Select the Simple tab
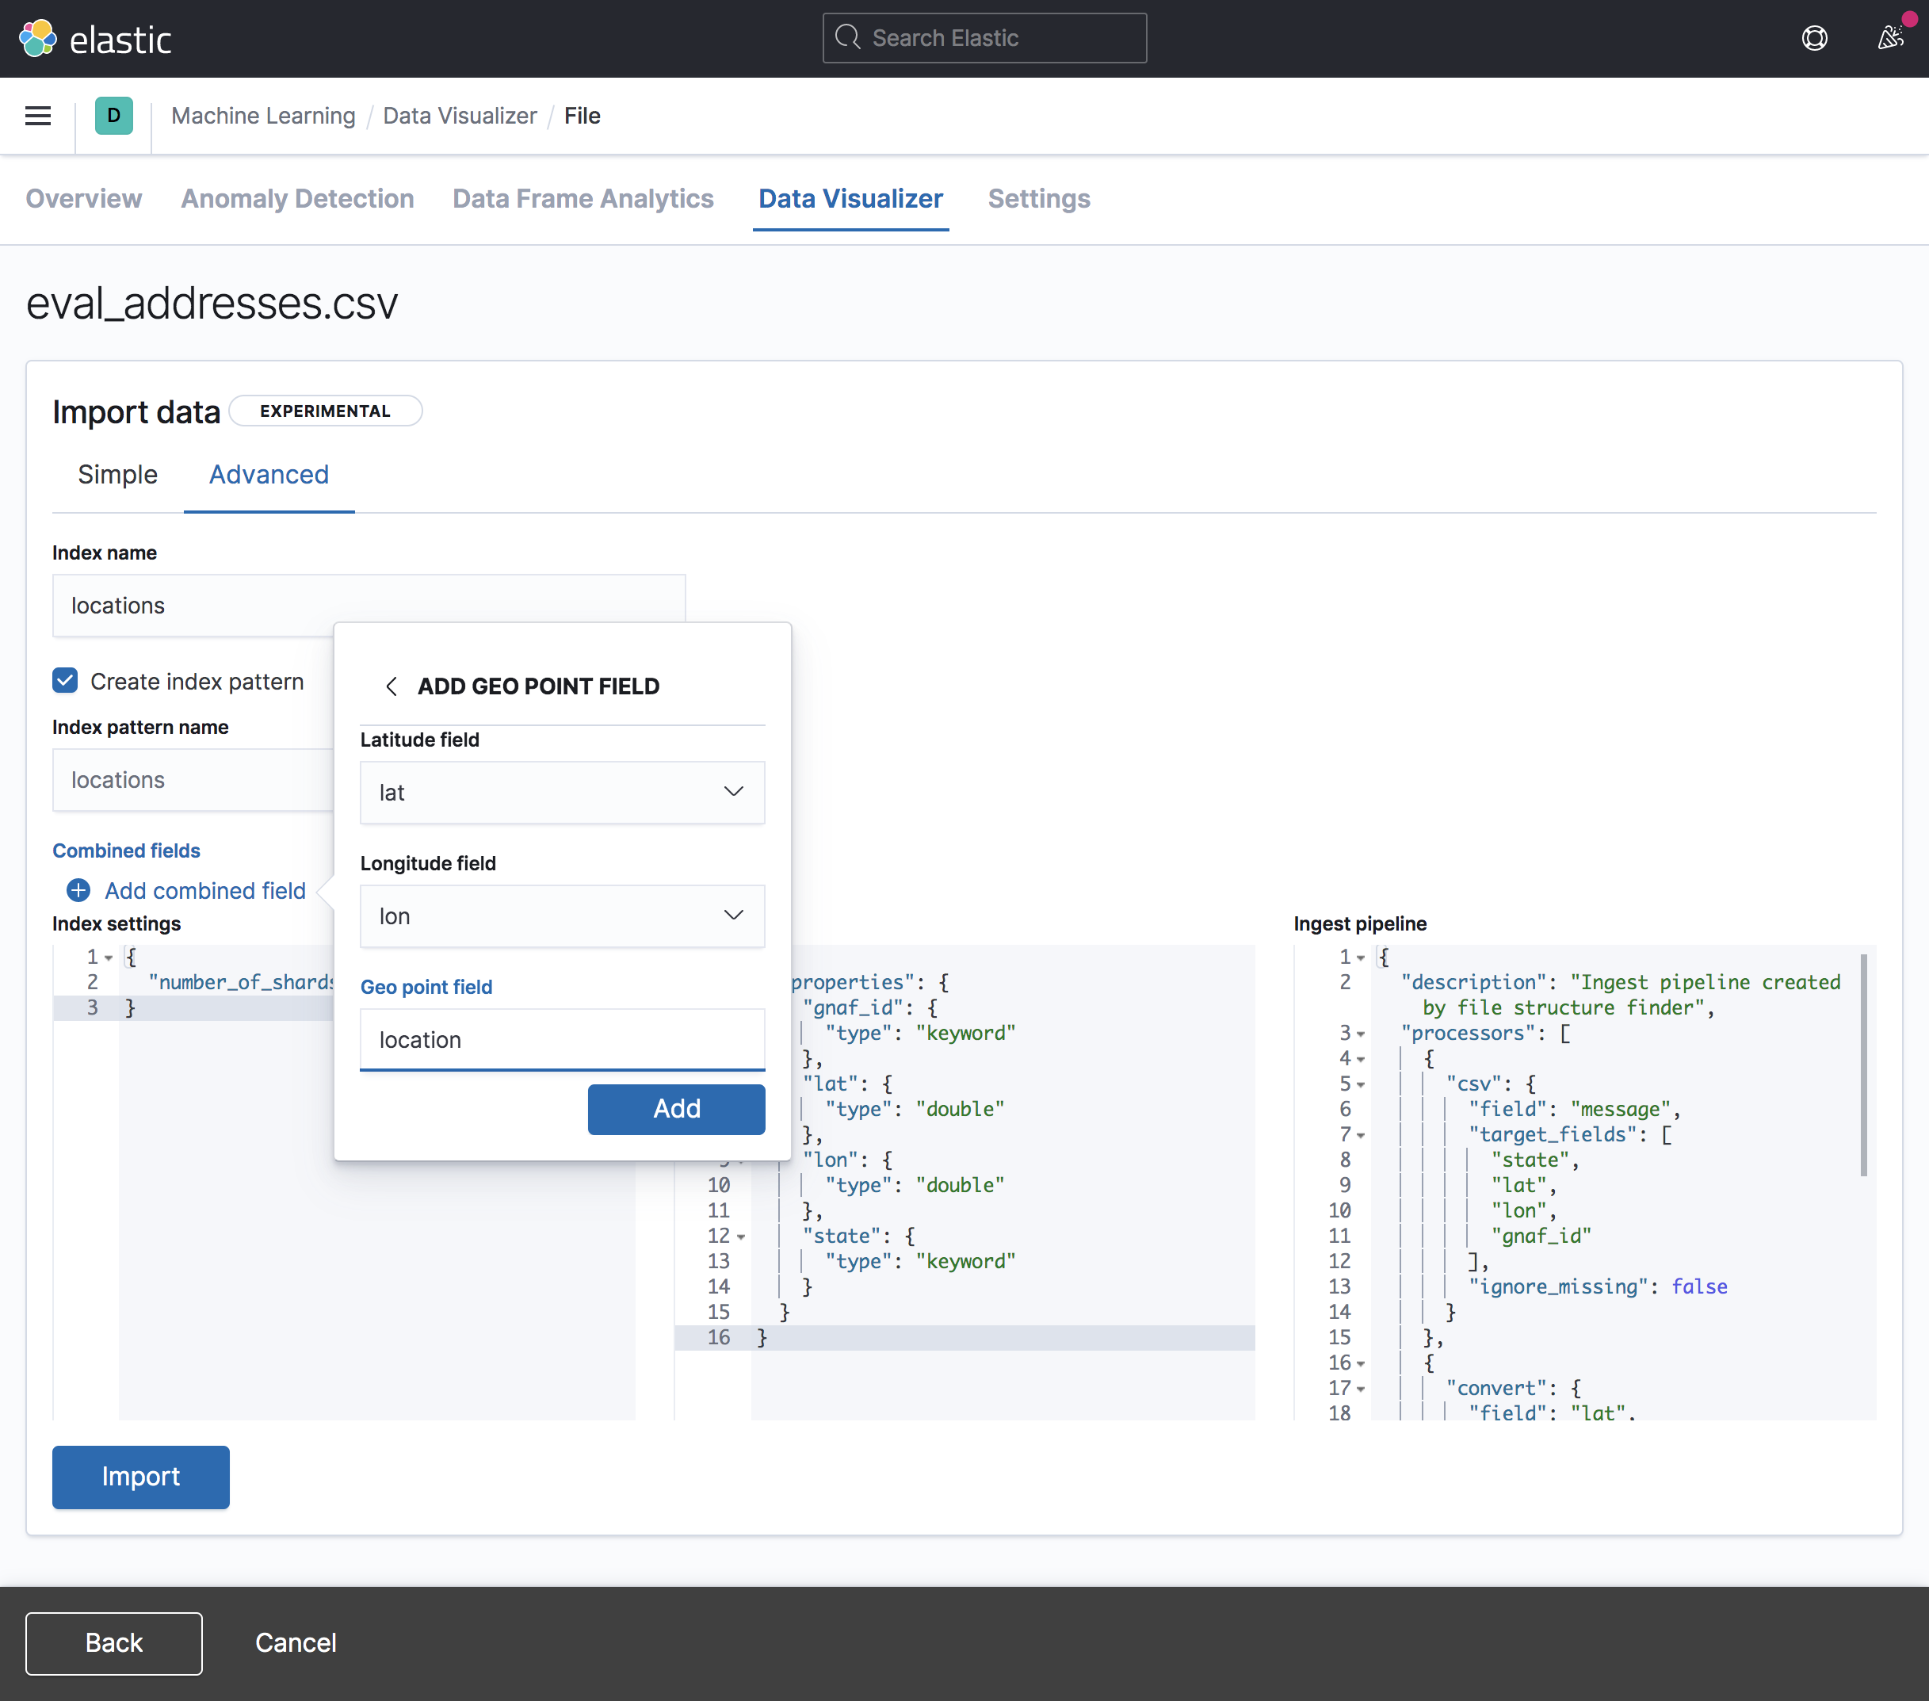 pyautogui.click(x=118, y=475)
